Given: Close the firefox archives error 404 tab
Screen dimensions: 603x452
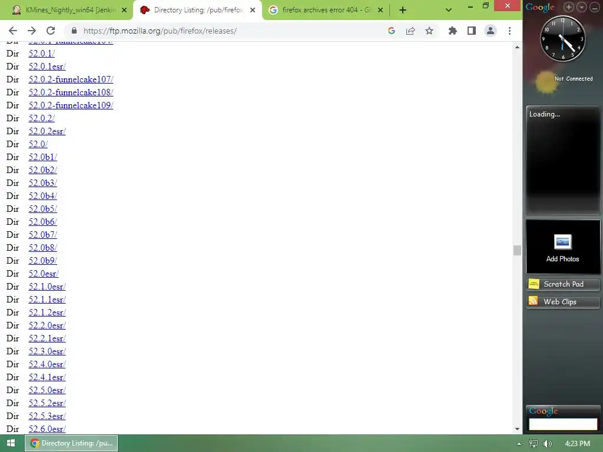Looking at the screenshot, I should (380, 10).
